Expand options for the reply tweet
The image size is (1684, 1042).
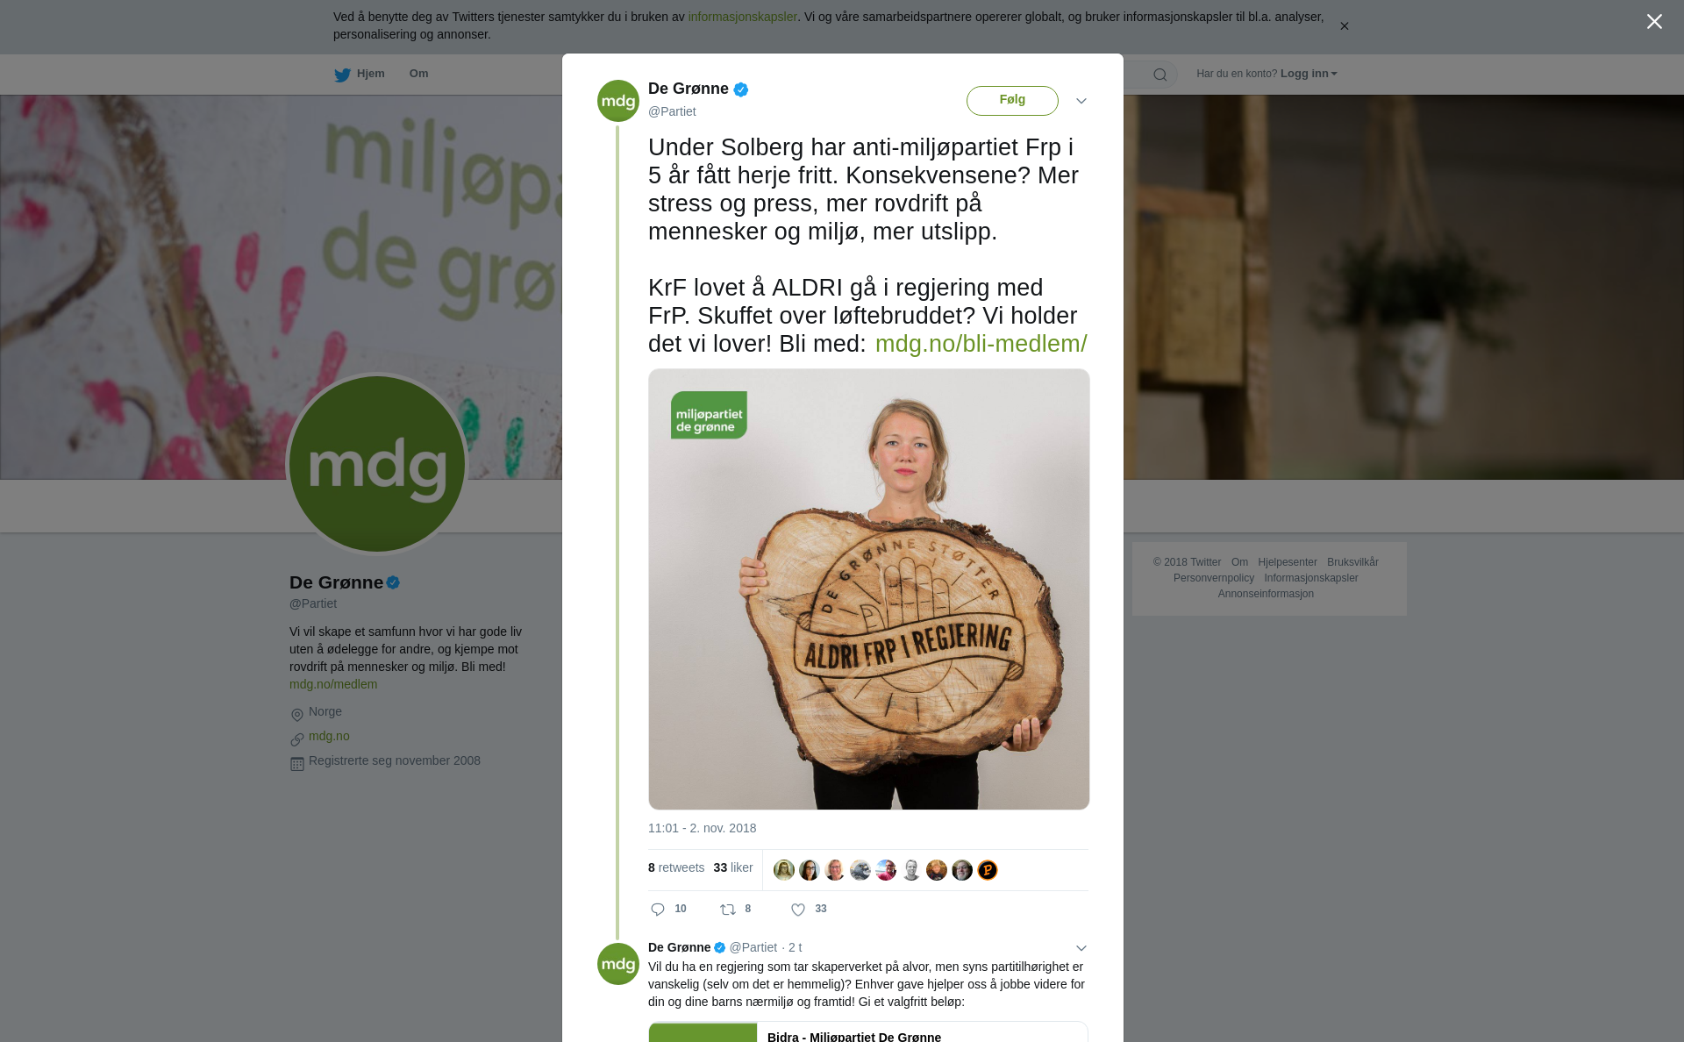1081,948
